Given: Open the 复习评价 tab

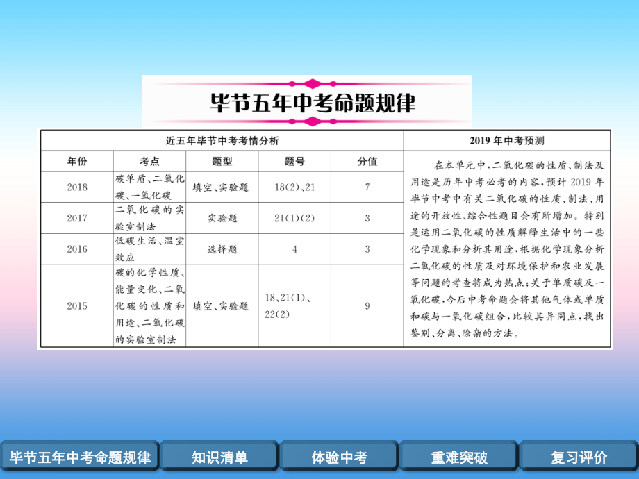Looking at the screenshot, I should (579, 457).
